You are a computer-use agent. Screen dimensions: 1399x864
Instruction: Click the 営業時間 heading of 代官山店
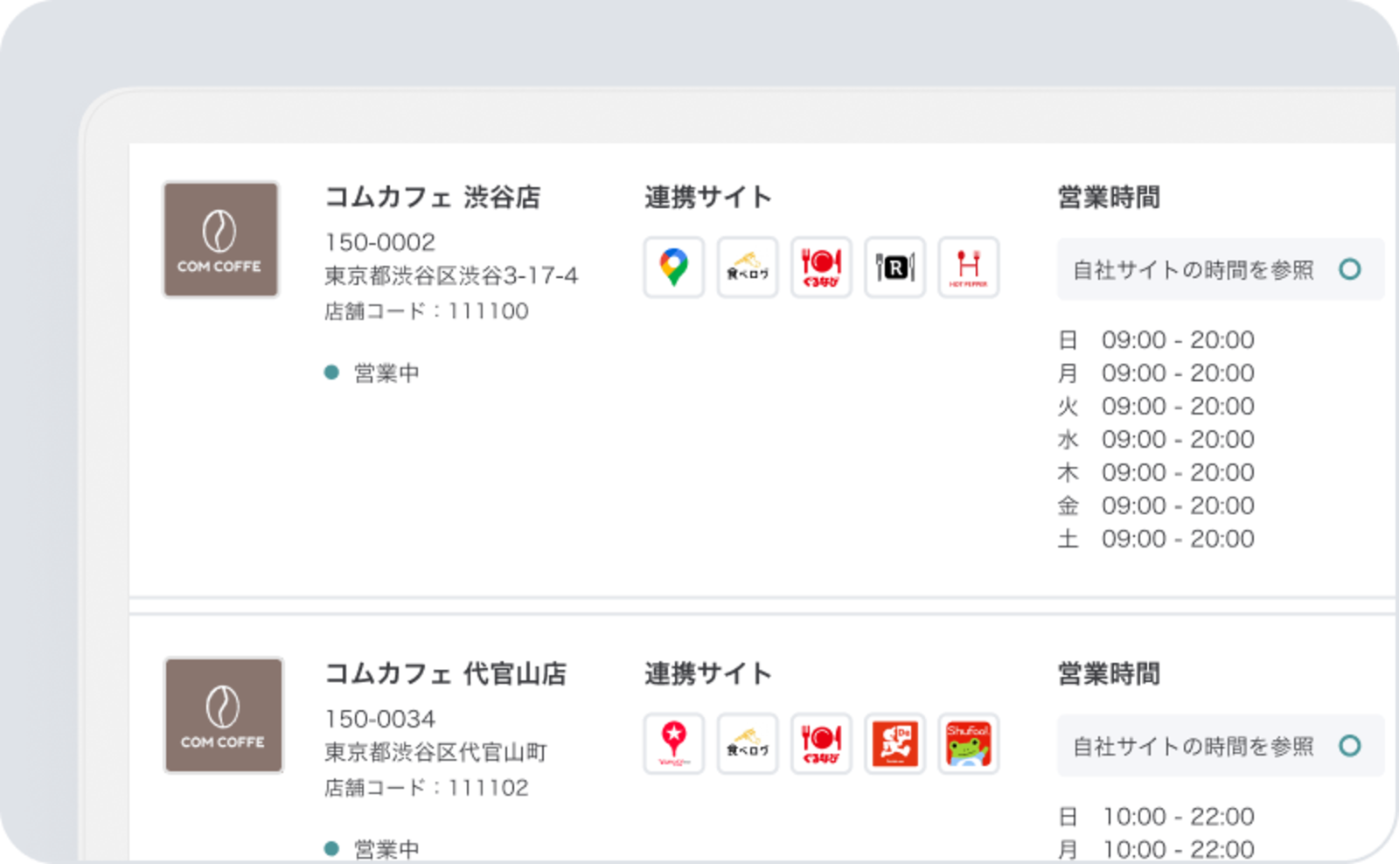point(1109,673)
